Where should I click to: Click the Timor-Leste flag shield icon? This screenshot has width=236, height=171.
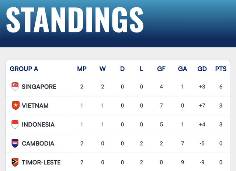pos(15,162)
